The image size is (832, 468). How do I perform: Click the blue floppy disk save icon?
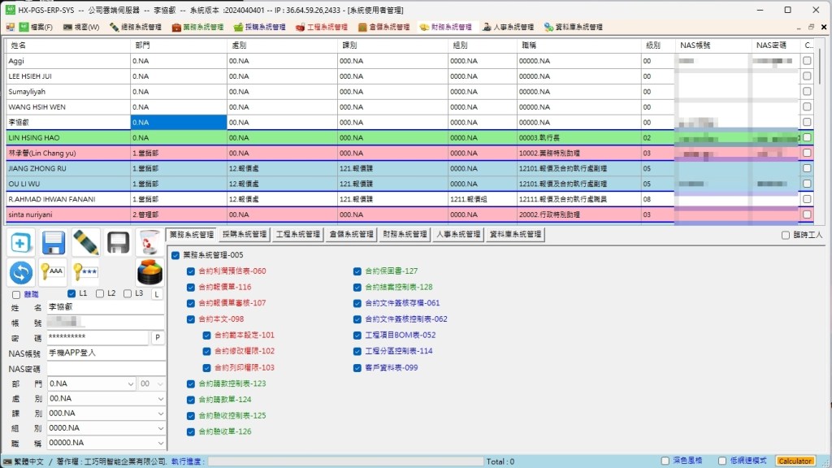point(54,242)
